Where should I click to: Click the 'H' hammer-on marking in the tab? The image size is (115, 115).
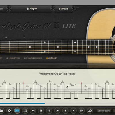click(107, 81)
